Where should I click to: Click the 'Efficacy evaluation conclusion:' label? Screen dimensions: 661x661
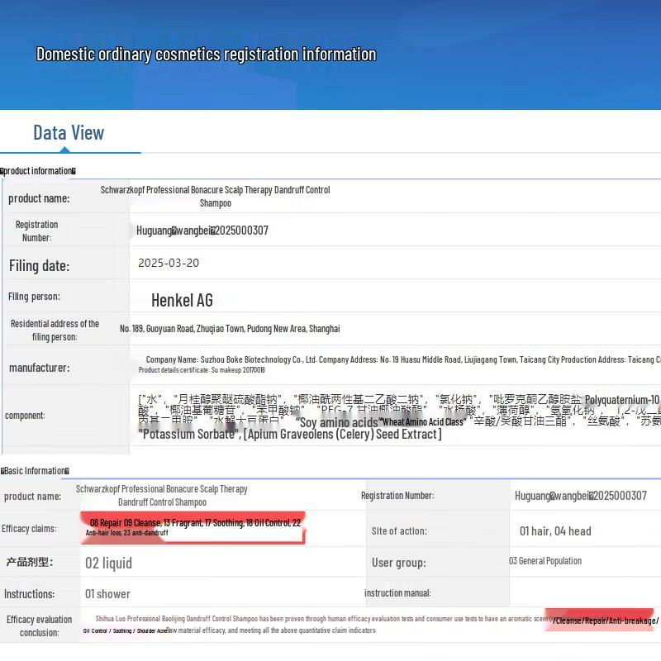(x=39, y=626)
